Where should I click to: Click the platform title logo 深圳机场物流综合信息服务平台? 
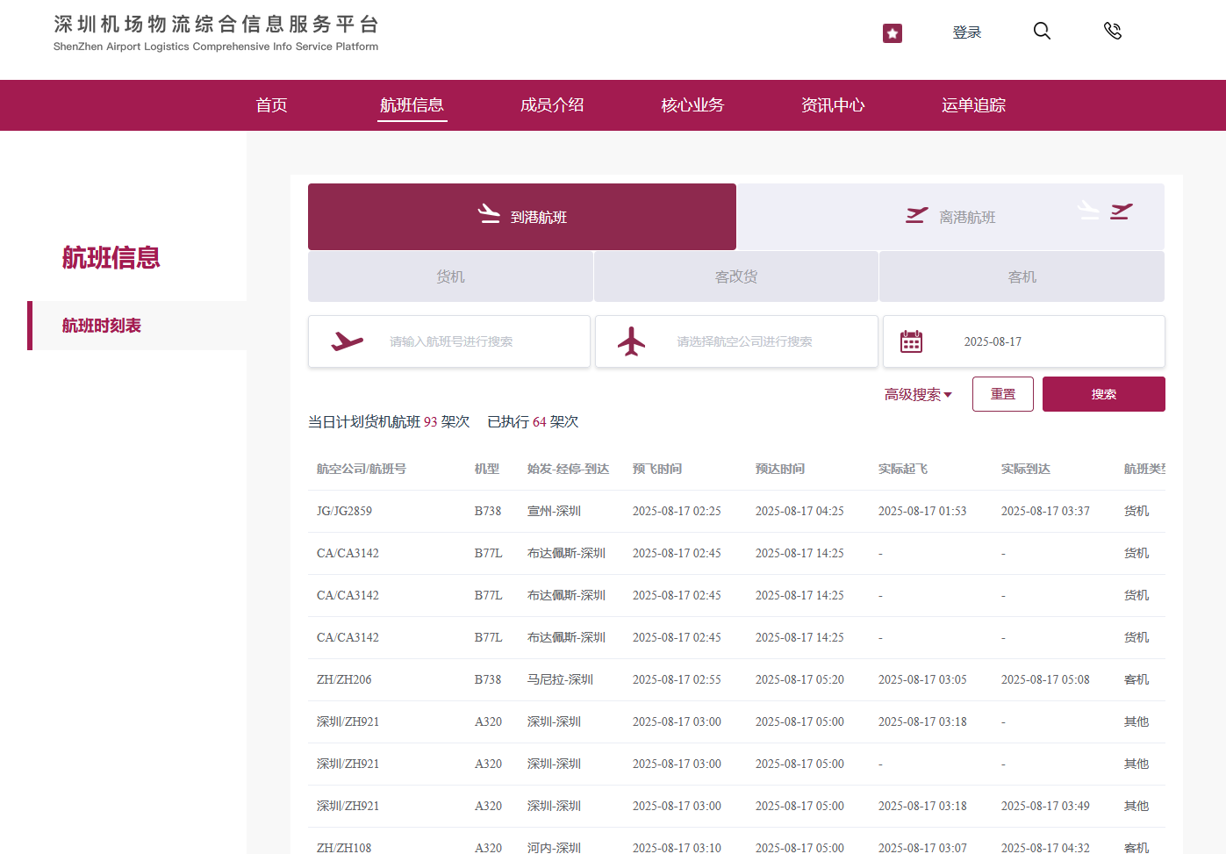coord(216,33)
